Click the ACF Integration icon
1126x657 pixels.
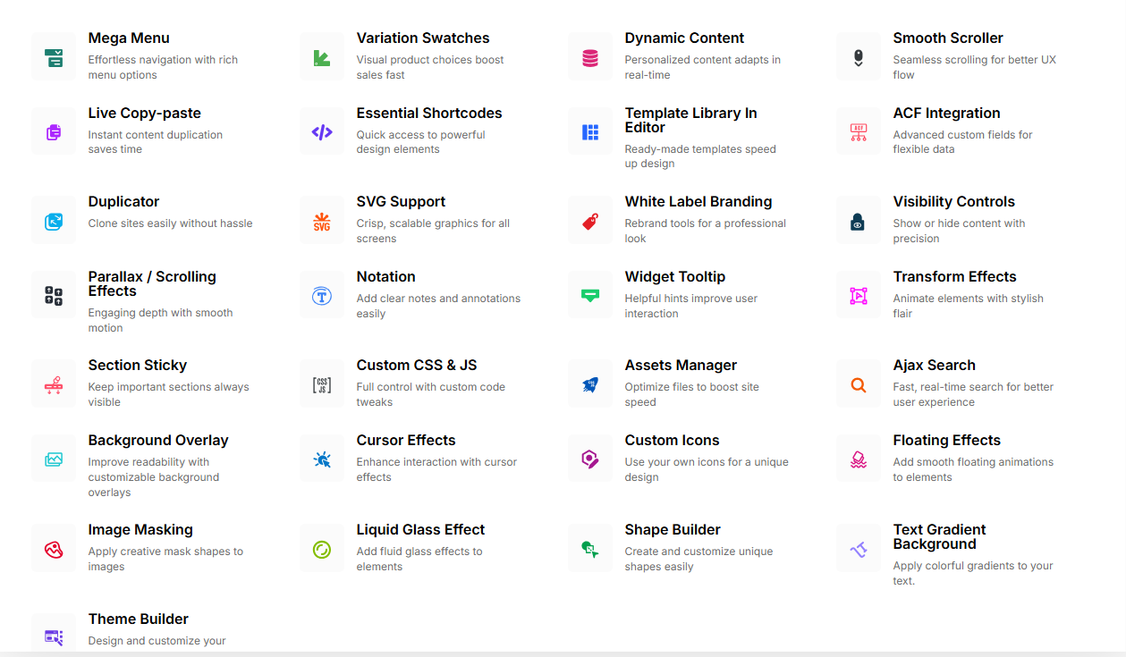[859, 132]
